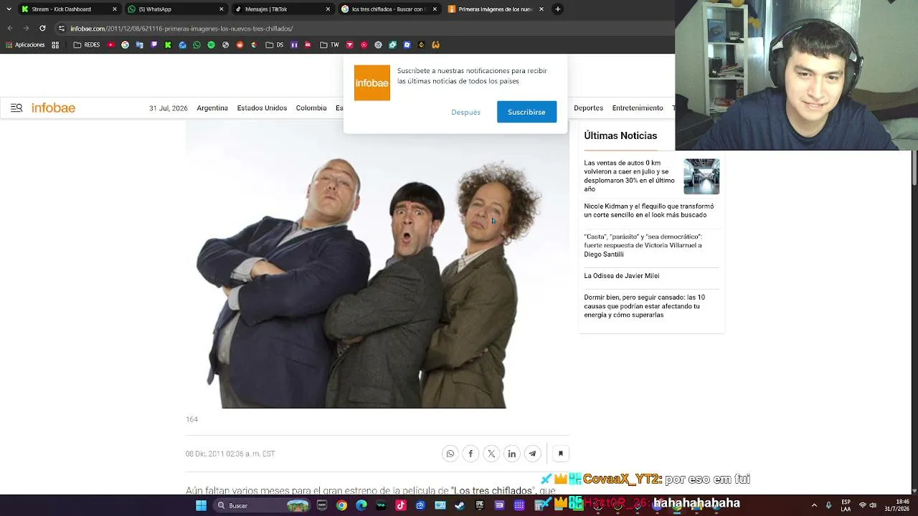Show hidden system tray icons
The image size is (918, 516).
[814, 505]
